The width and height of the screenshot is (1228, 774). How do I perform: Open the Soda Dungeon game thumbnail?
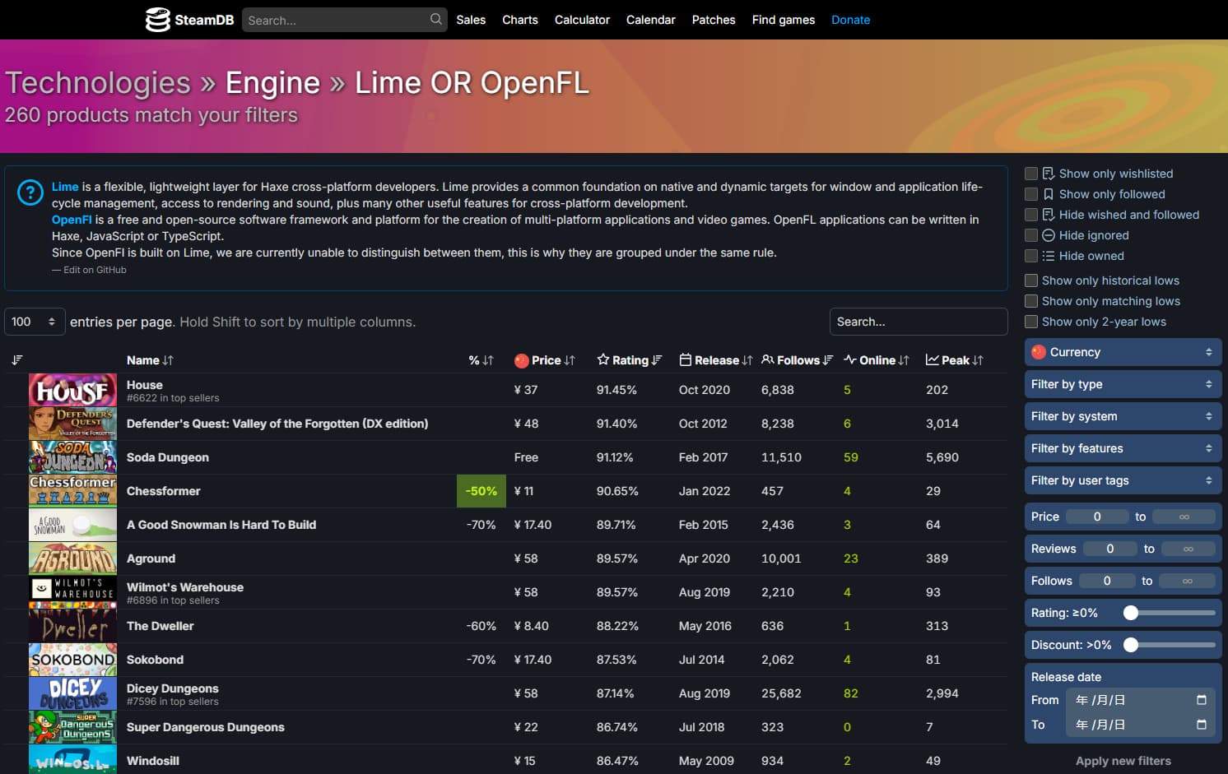point(72,457)
